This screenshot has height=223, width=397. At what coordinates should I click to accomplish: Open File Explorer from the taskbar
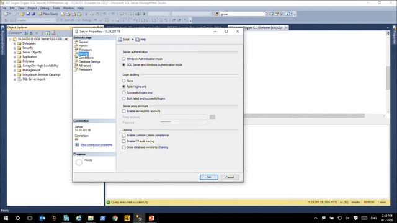[x=91, y=218]
